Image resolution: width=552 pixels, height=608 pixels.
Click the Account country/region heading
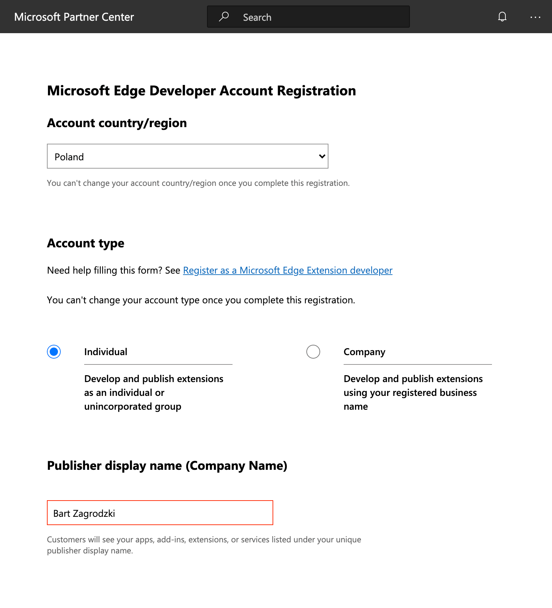pyautogui.click(x=117, y=123)
